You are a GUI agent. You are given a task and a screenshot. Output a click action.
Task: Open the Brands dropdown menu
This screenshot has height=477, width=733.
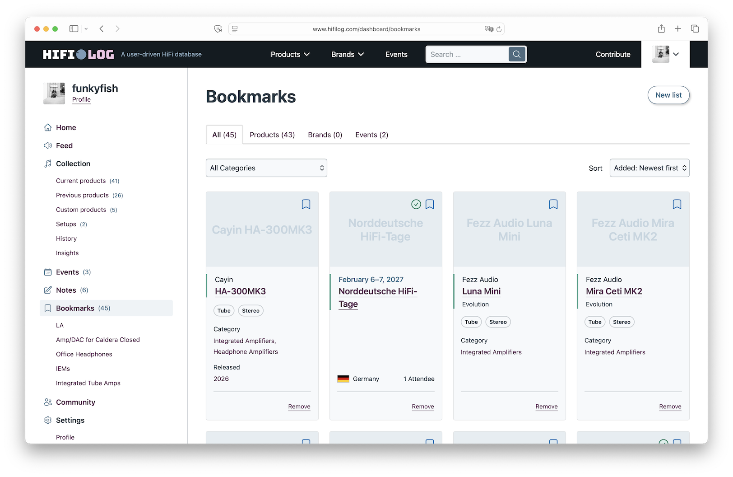coord(348,54)
